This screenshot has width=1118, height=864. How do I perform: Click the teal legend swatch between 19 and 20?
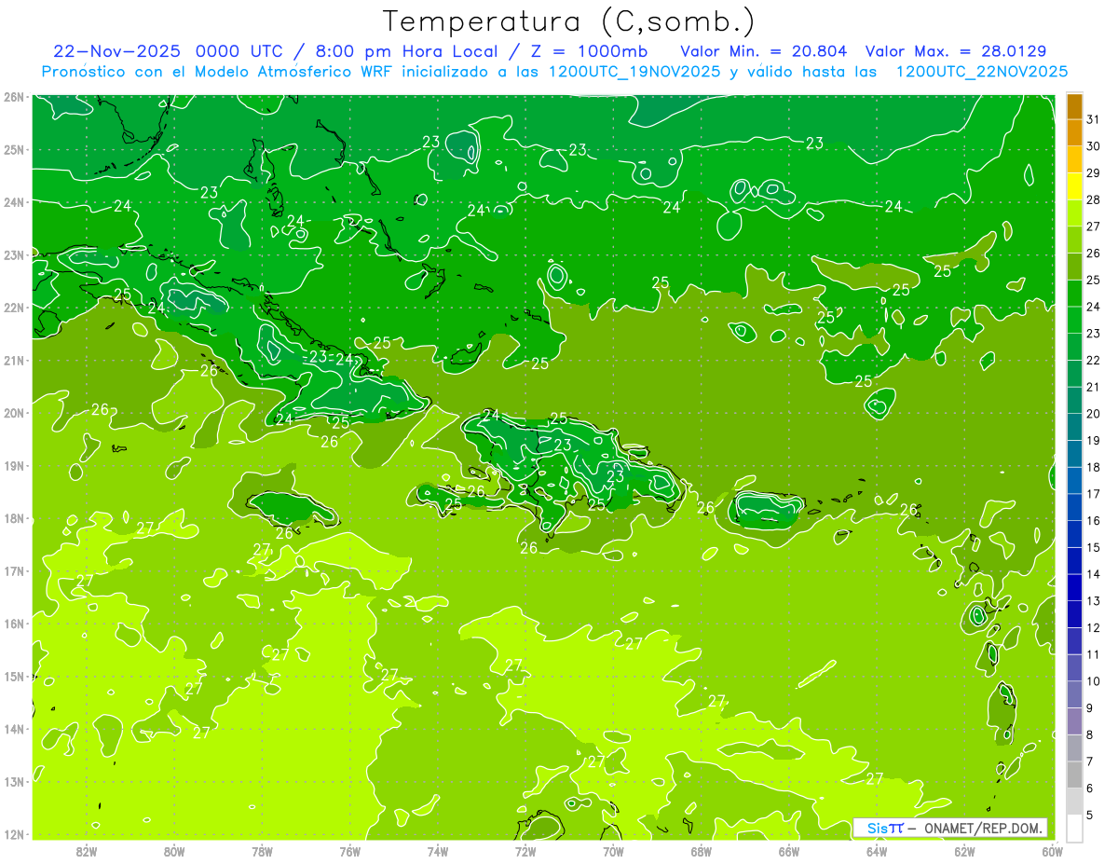click(x=1074, y=427)
